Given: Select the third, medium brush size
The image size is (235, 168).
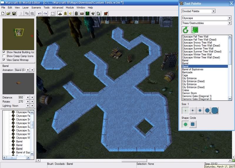Looking at the screenshot, I should [x=200, y=111].
